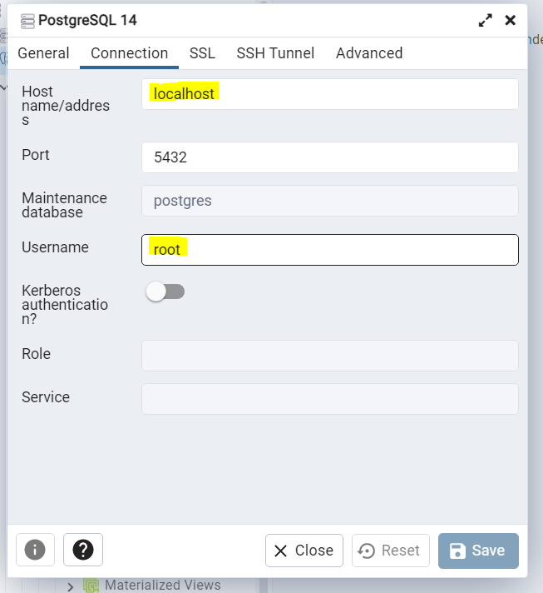Toggle Kerberos authentication switch

tap(165, 292)
